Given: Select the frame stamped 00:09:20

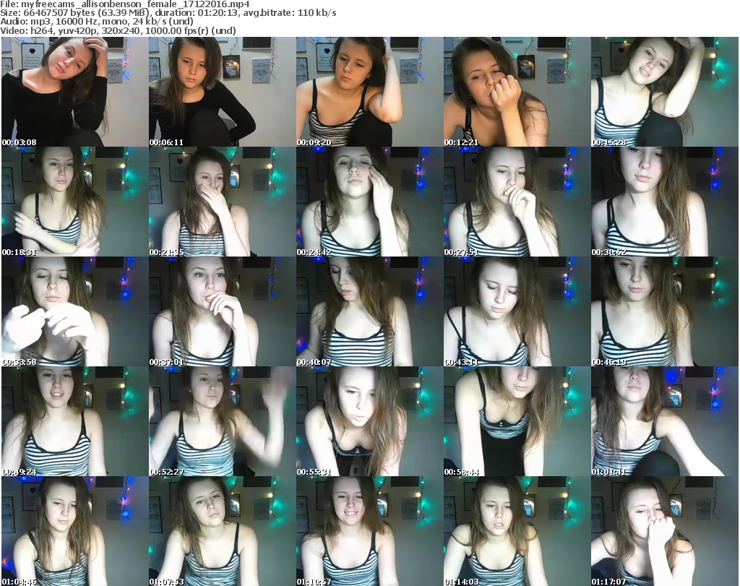Looking at the screenshot, I should coord(369,92).
